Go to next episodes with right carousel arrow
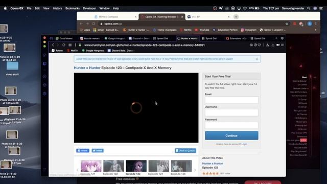Image resolution: width=327 pixels, height=184 pixels. pyautogui.click(x=195, y=170)
